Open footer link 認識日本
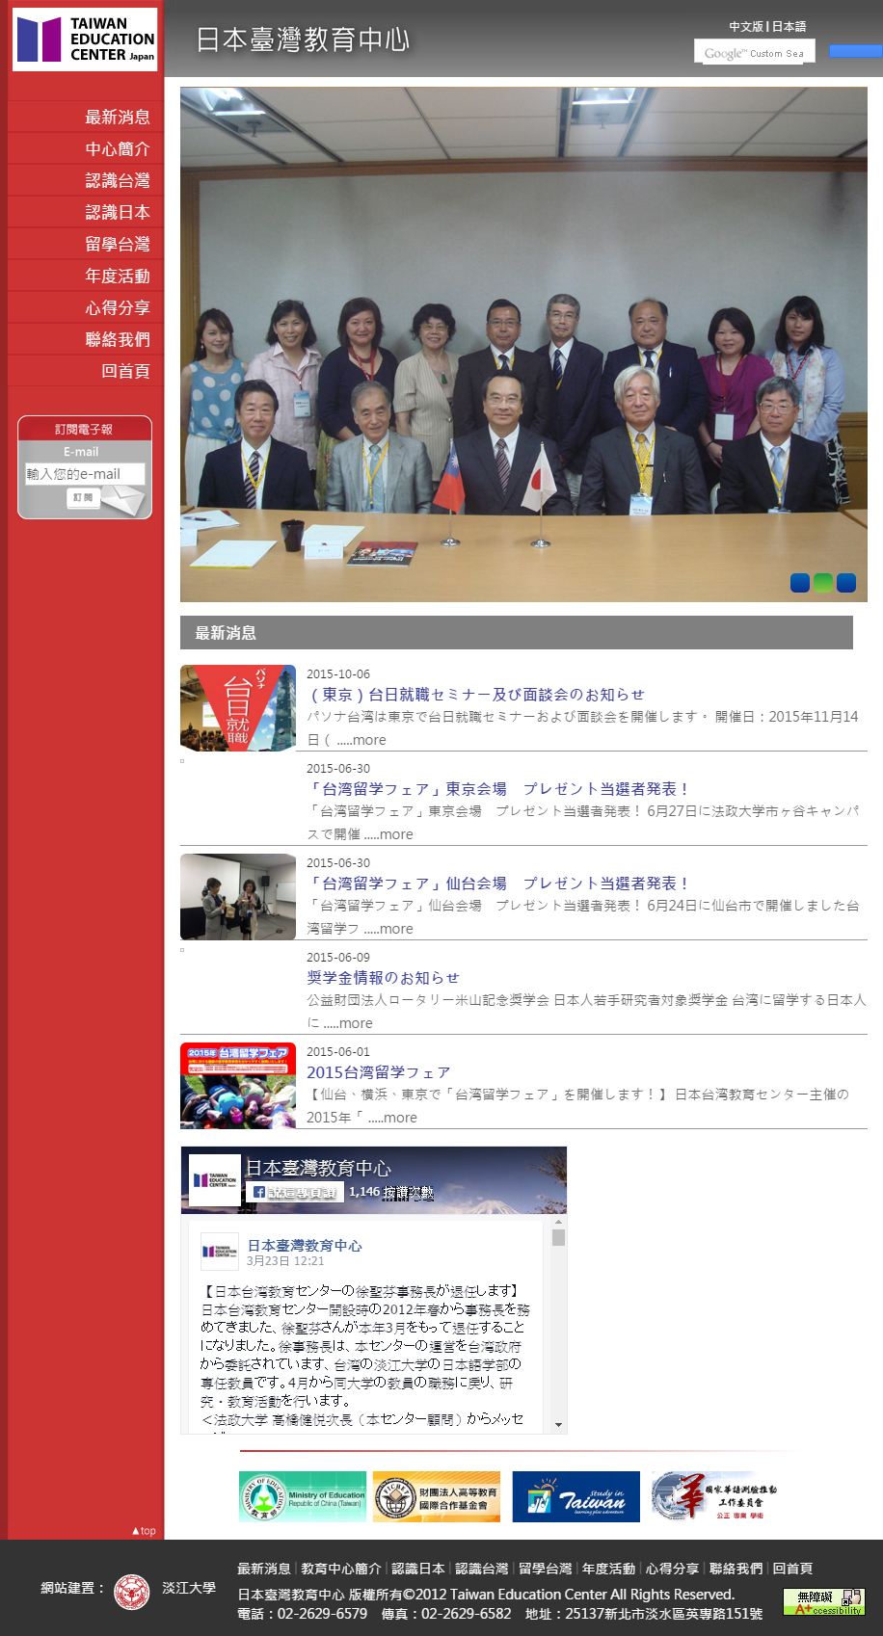 pos(418,1569)
